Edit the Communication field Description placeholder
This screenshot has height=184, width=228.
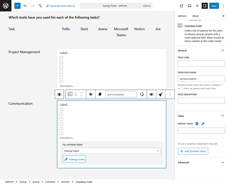pos(67,138)
